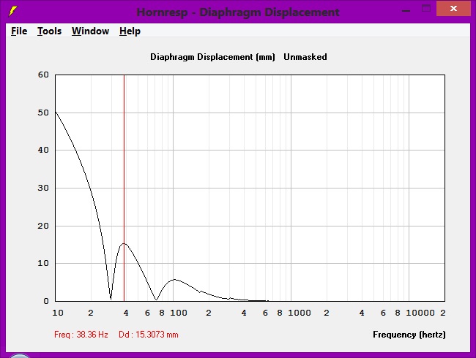The image size is (476, 358).
Task: Click the X-axis label 10000
Action: (x=420, y=313)
